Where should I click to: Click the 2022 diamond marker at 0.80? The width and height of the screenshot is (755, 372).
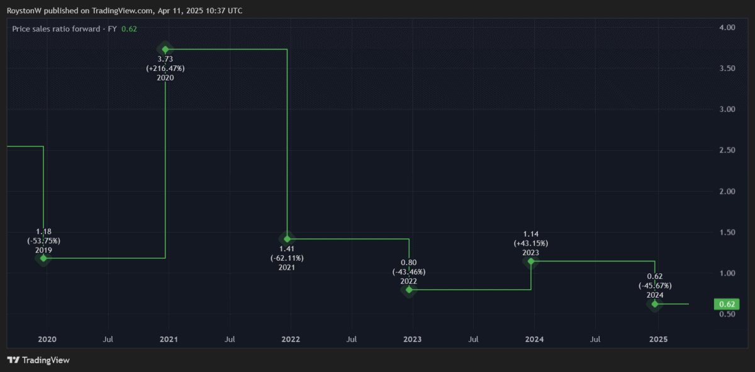tap(409, 290)
